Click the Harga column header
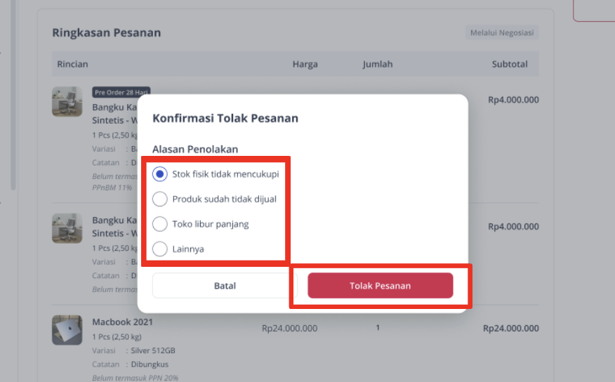Screen dimensions: 615x382 305,64
